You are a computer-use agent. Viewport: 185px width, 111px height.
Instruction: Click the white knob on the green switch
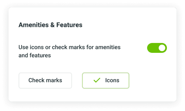pyautogui.click(x=162, y=48)
